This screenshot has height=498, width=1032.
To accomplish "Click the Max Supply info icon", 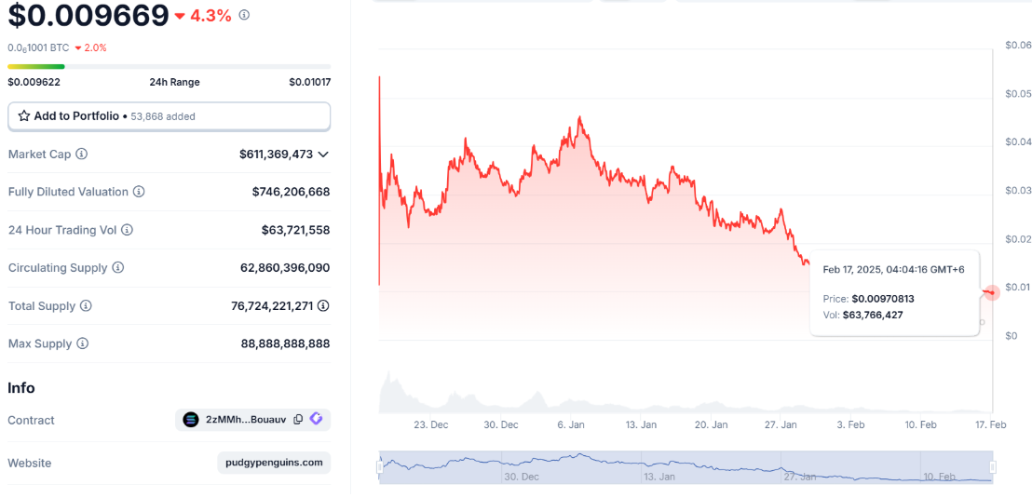I will click(x=82, y=343).
